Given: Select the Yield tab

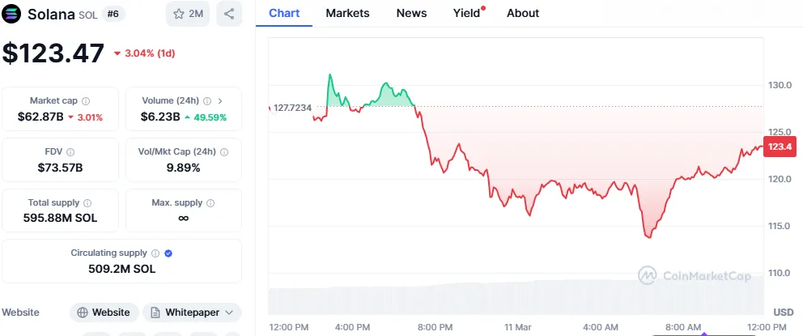Looking at the screenshot, I should [466, 13].
